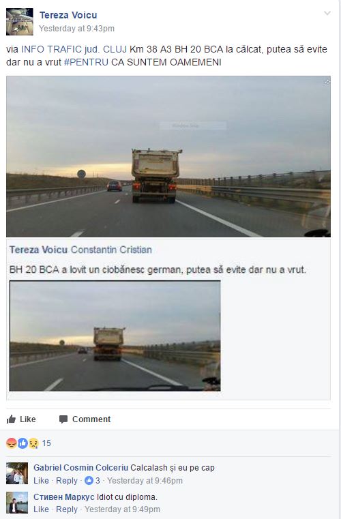Viewport: 341px width, 519px height.
Task: Open the #PENTRU hashtag
Action: 86,62
